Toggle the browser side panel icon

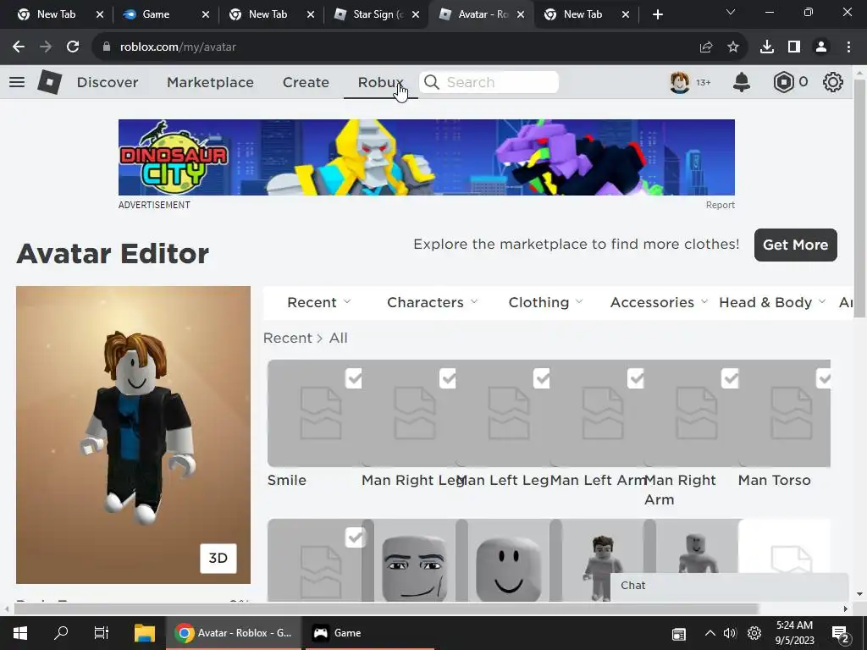point(794,47)
